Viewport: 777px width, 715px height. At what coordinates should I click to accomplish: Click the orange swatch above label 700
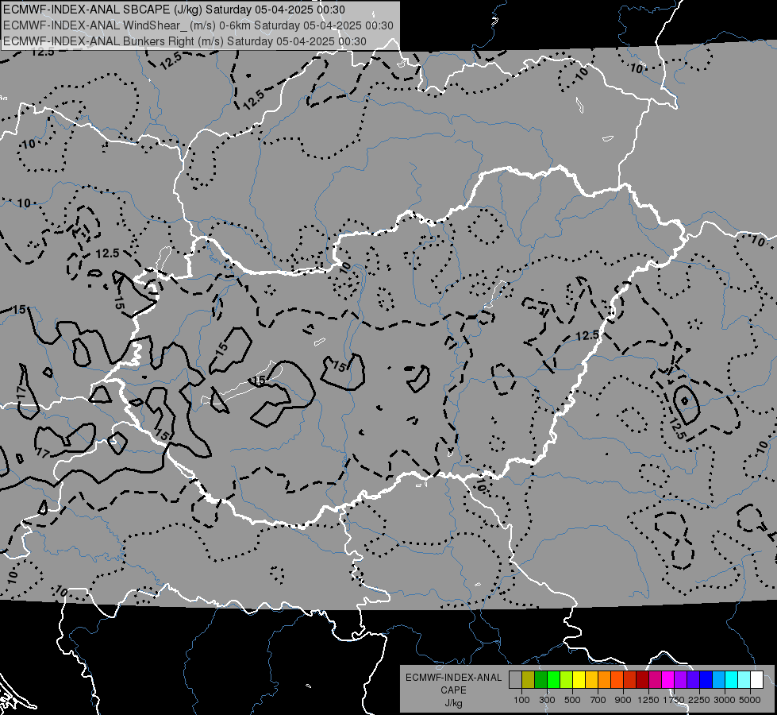click(x=605, y=679)
